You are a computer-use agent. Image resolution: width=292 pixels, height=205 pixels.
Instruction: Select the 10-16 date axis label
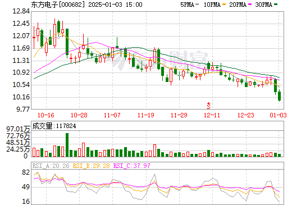[46, 115]
